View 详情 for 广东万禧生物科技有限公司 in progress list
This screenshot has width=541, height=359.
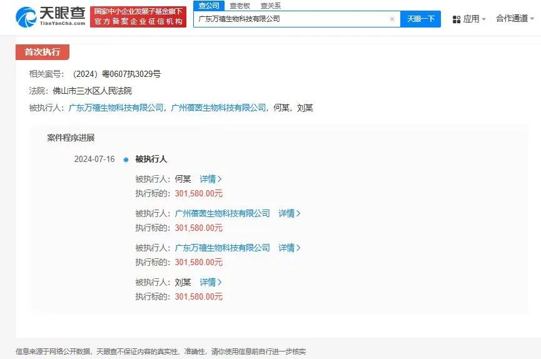coord(290,248)
